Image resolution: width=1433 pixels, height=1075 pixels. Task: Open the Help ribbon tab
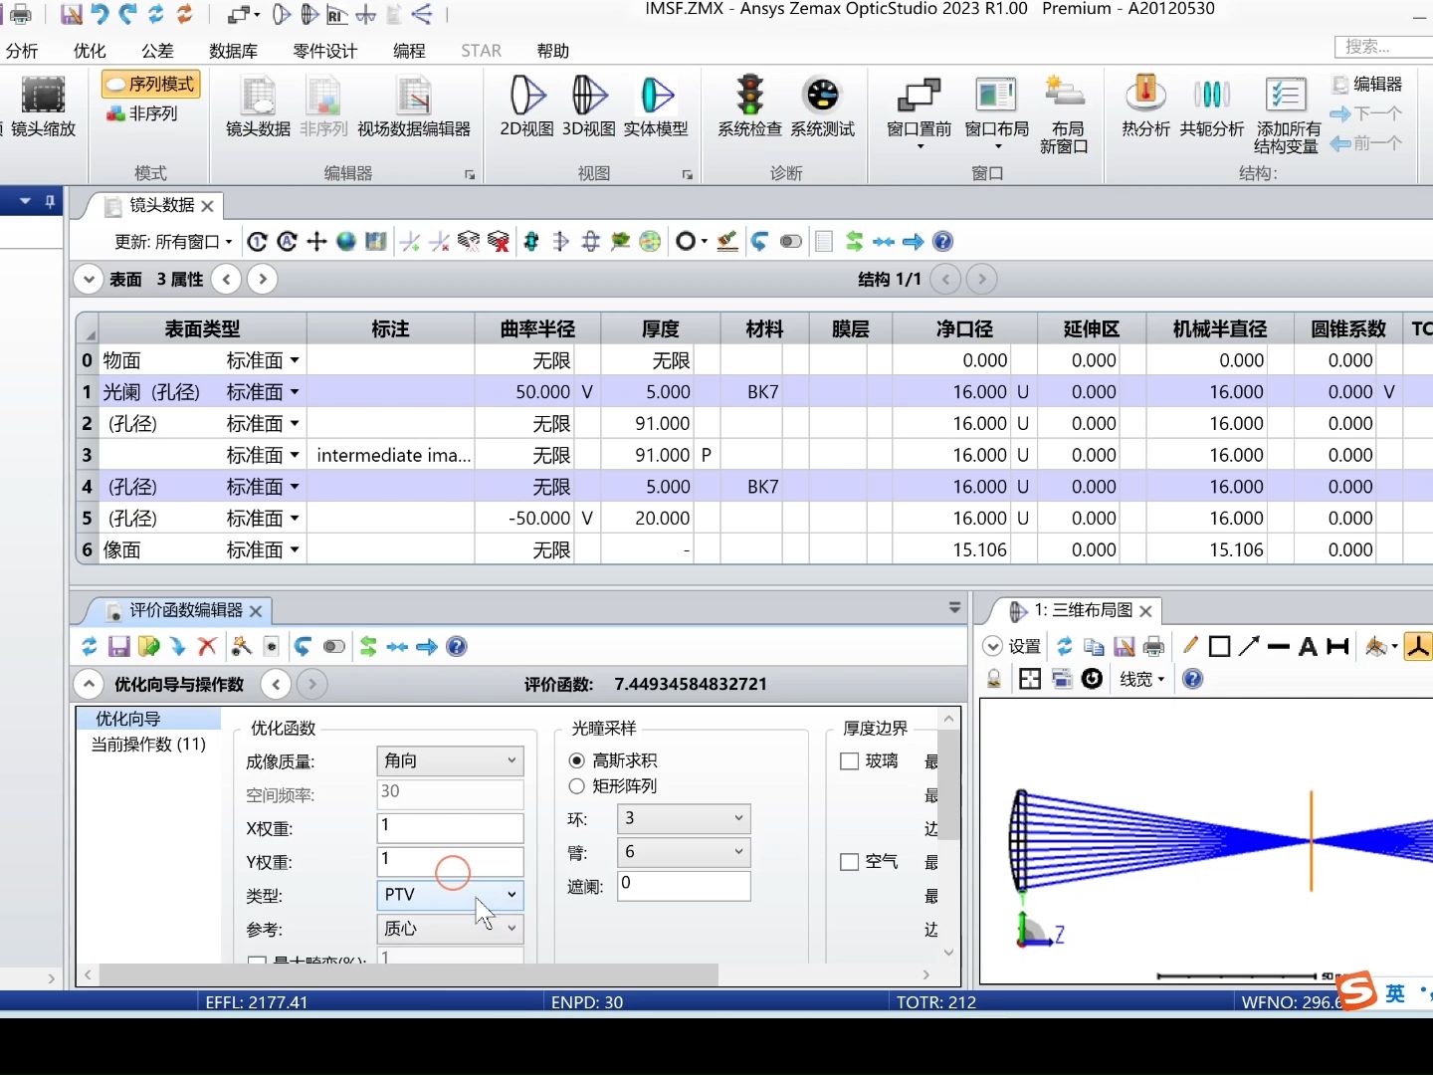(x=553, y=51)
